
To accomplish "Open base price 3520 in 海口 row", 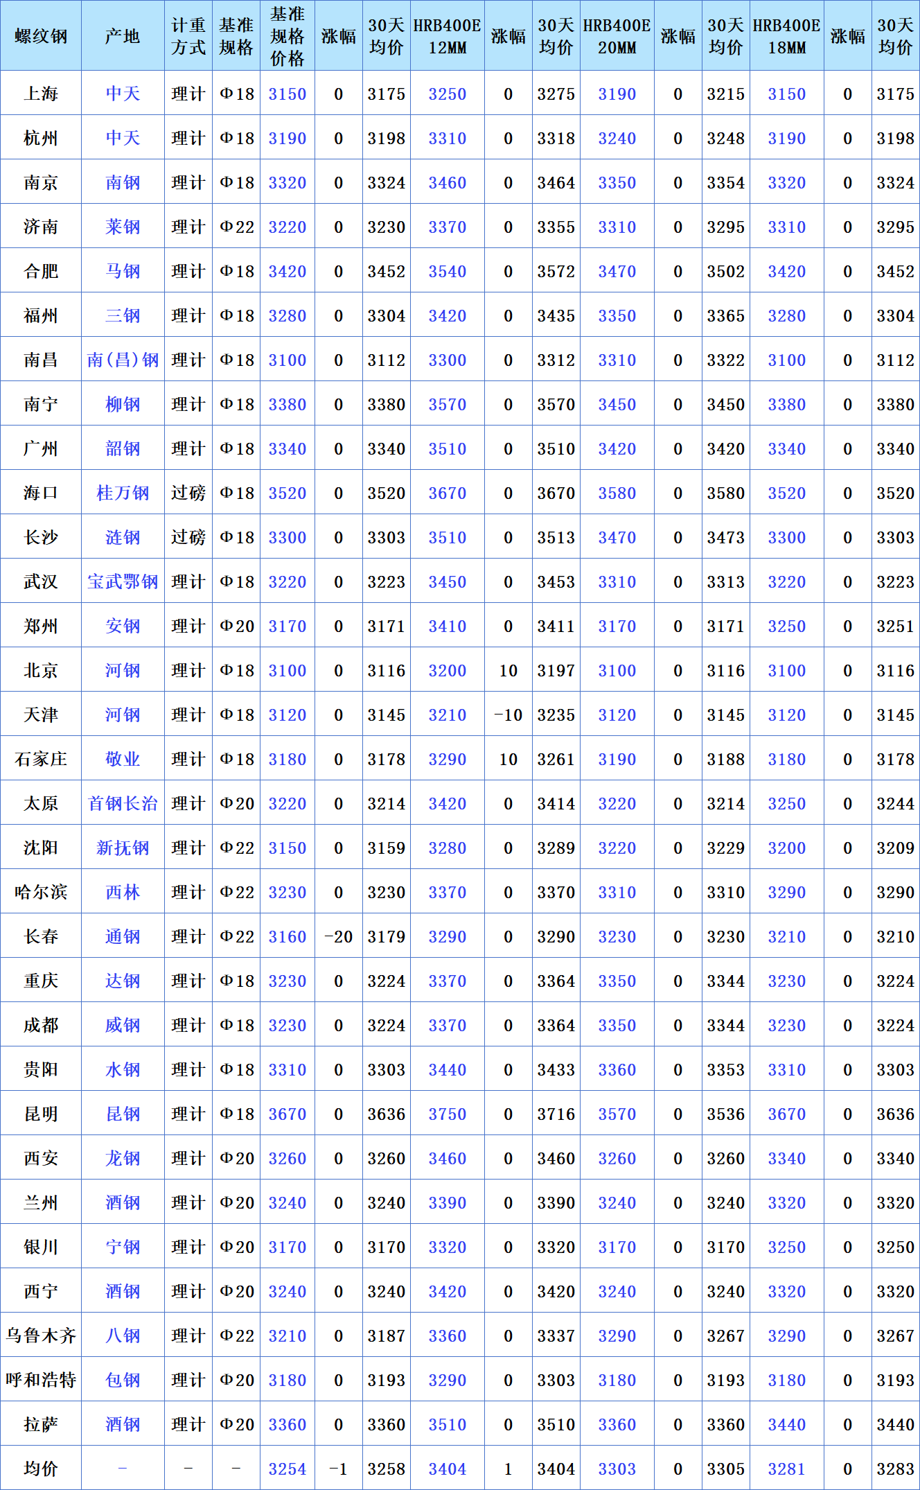I will pyautogui.click(x=287, y=493).
